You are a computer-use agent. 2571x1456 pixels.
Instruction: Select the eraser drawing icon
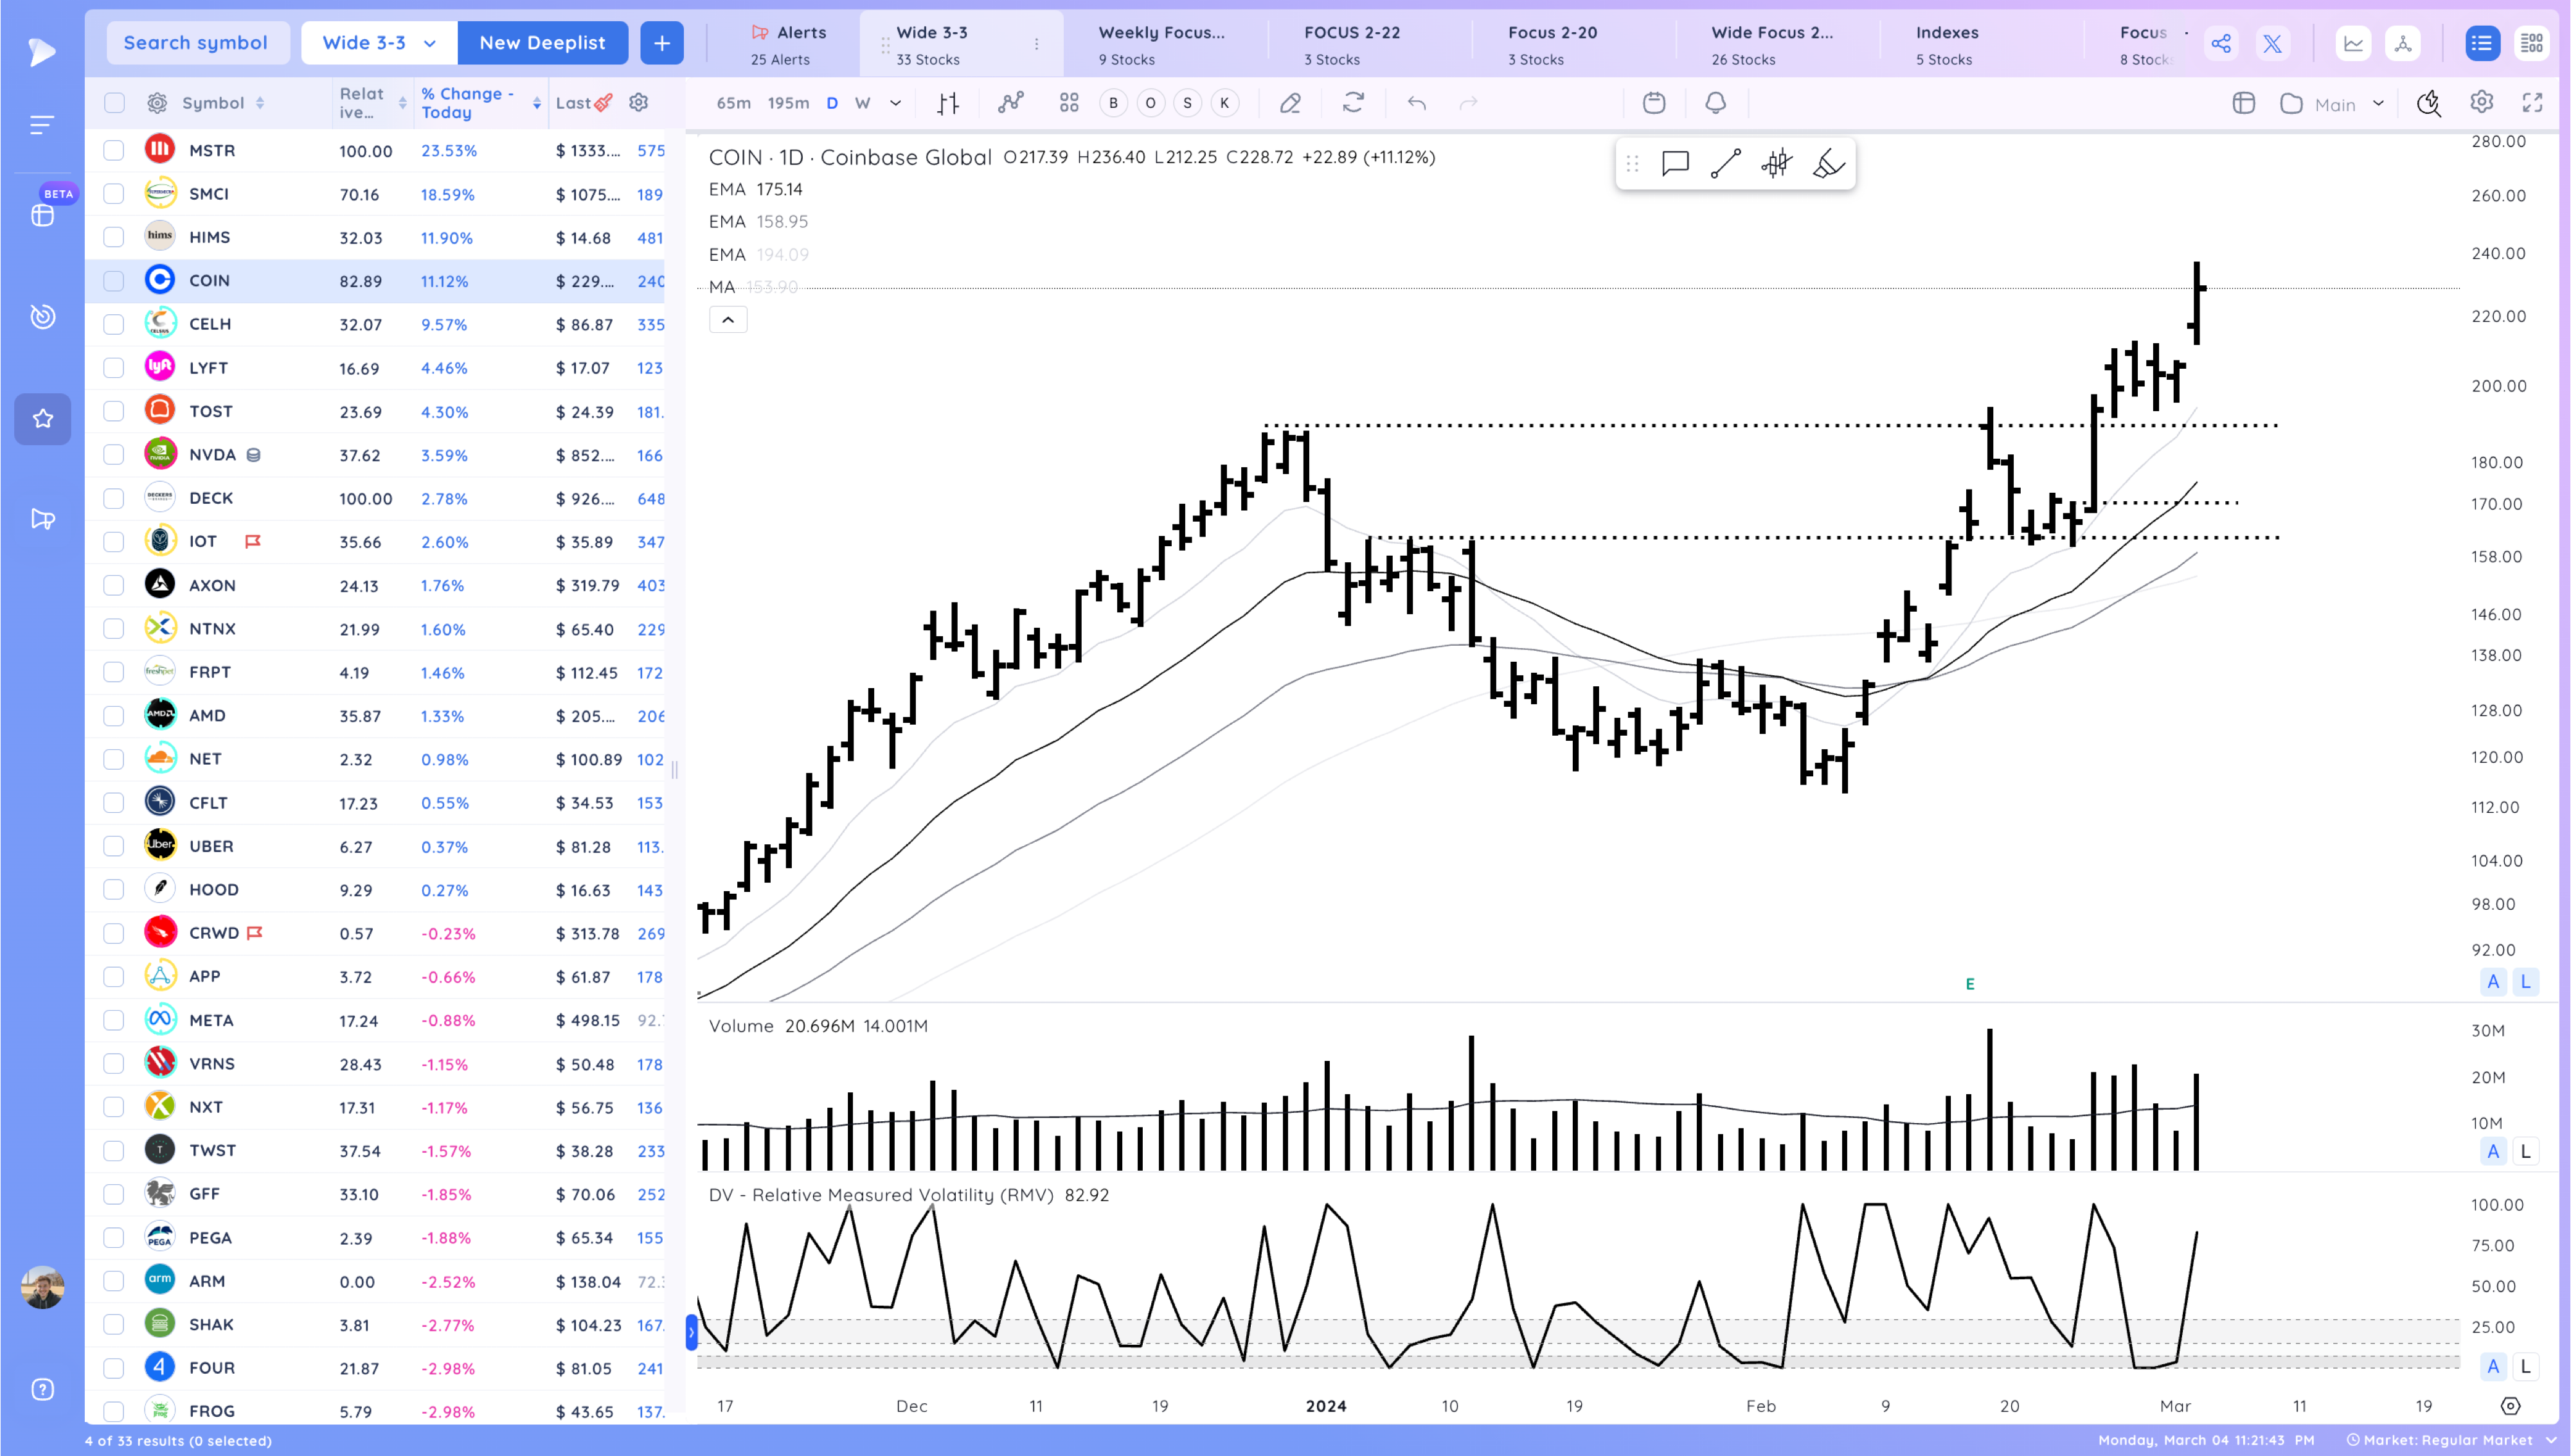[1290, 103]
